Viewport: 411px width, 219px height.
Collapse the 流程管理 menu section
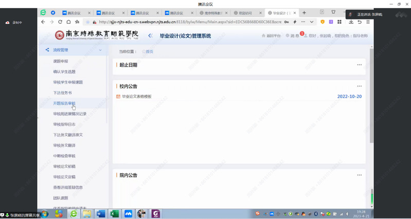tap(100, 50)
